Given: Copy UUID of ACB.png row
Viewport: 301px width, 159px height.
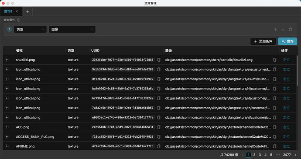Looking at the screenshot, I should click(x=159, y=127).
